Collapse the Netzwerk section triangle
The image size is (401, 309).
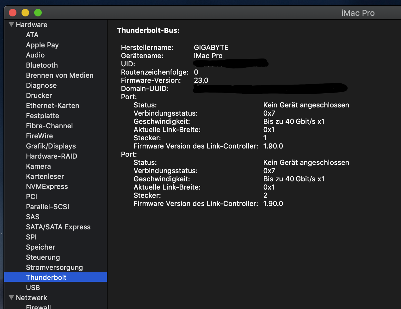click(11, 298)
